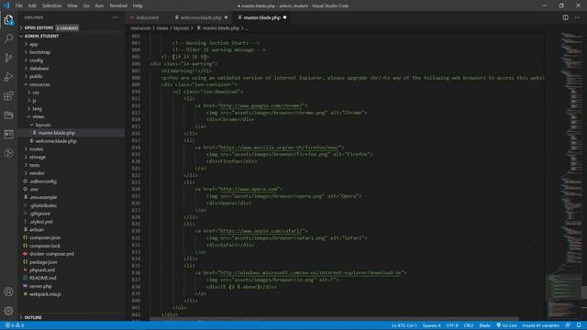587x330 pixels.
Task: Open the Explorer view in activity bar
Action: tap(8, 19)
